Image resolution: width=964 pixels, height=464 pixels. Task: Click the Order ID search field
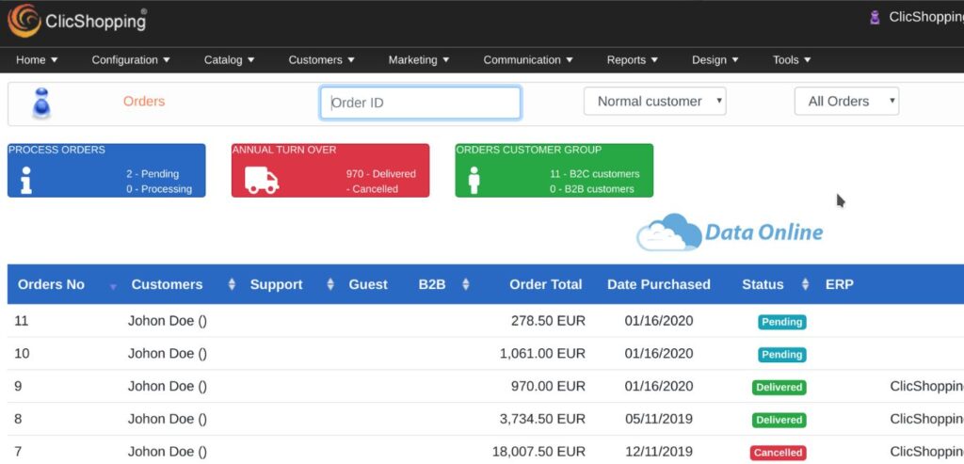click(421, 103)
